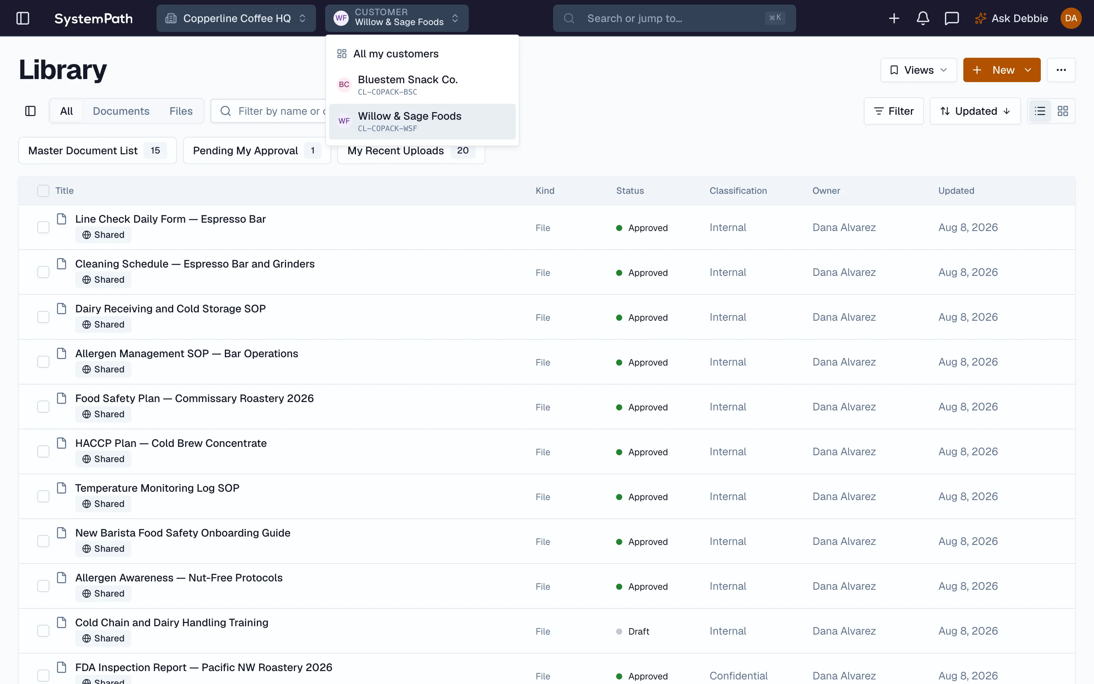Screen dimensions: 1094x684
Task: Sort by the Classification column header
Action: tap(738, 191)
